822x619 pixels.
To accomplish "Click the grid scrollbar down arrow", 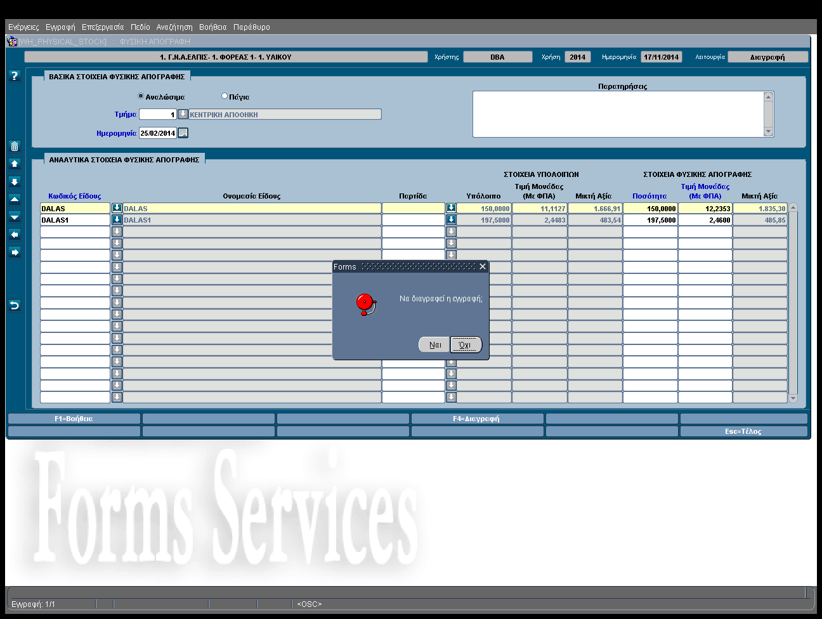I will coord(793,398).
